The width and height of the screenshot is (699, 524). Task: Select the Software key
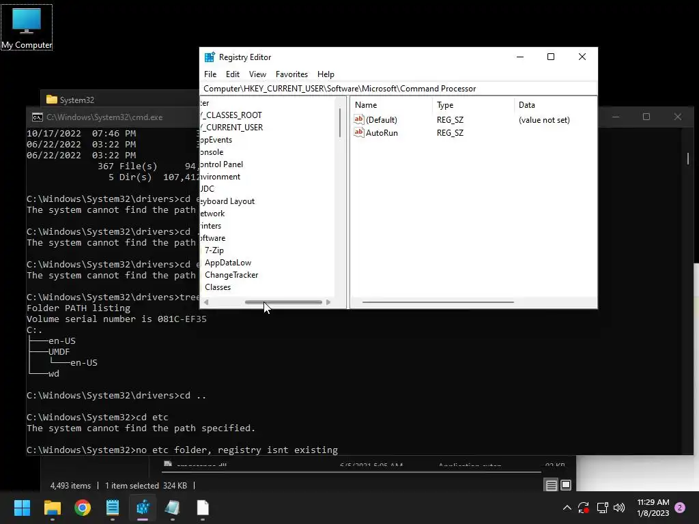pos(213,238)
